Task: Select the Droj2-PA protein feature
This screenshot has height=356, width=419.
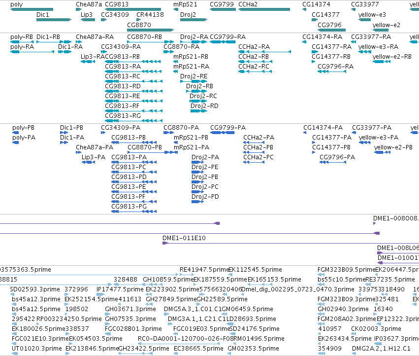Action: (x=198, y=162)
